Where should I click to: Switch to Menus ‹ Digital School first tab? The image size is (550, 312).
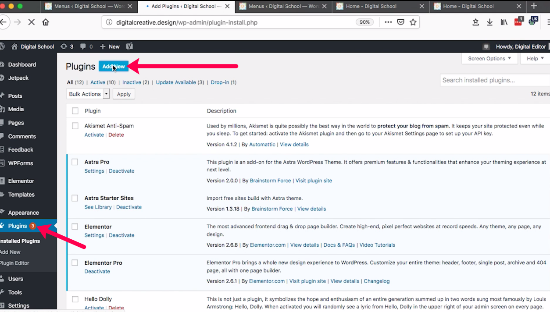pyautogui.click(x=89, y=6)
